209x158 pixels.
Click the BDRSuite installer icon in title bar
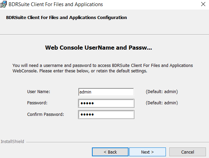pos(3,4)
